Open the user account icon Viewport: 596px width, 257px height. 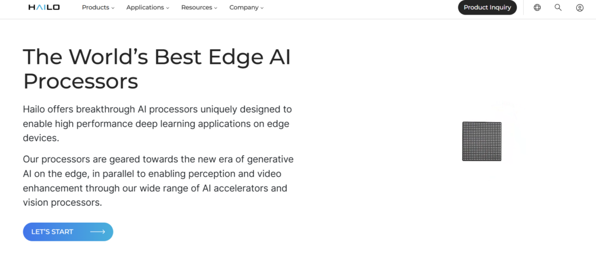pos(580,8)
